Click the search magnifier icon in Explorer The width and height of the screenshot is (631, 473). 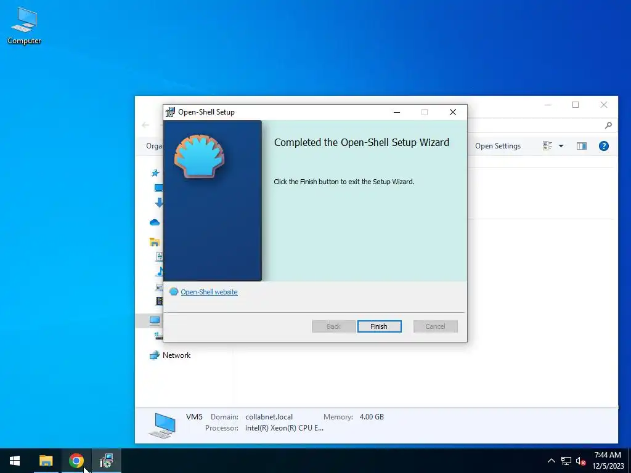pyautogui.click(x=608, y=126)
